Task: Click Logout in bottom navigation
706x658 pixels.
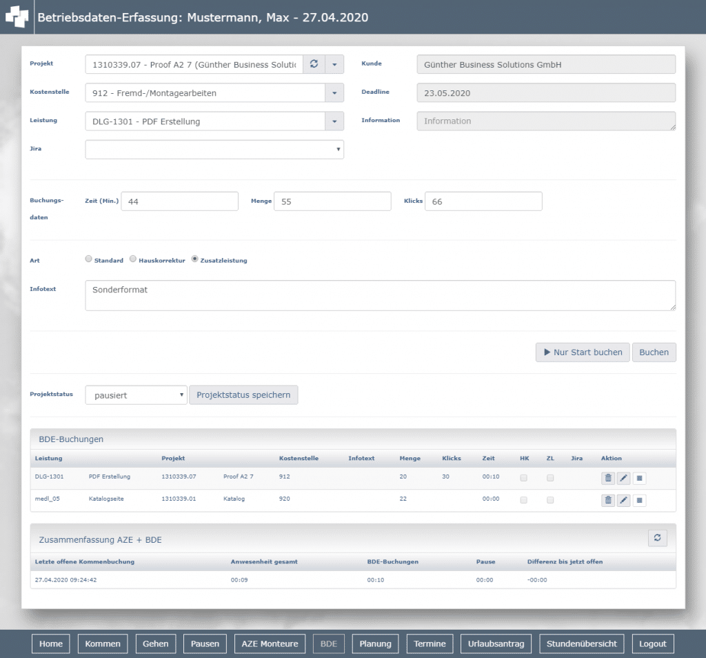Action: tap(653, 644)
